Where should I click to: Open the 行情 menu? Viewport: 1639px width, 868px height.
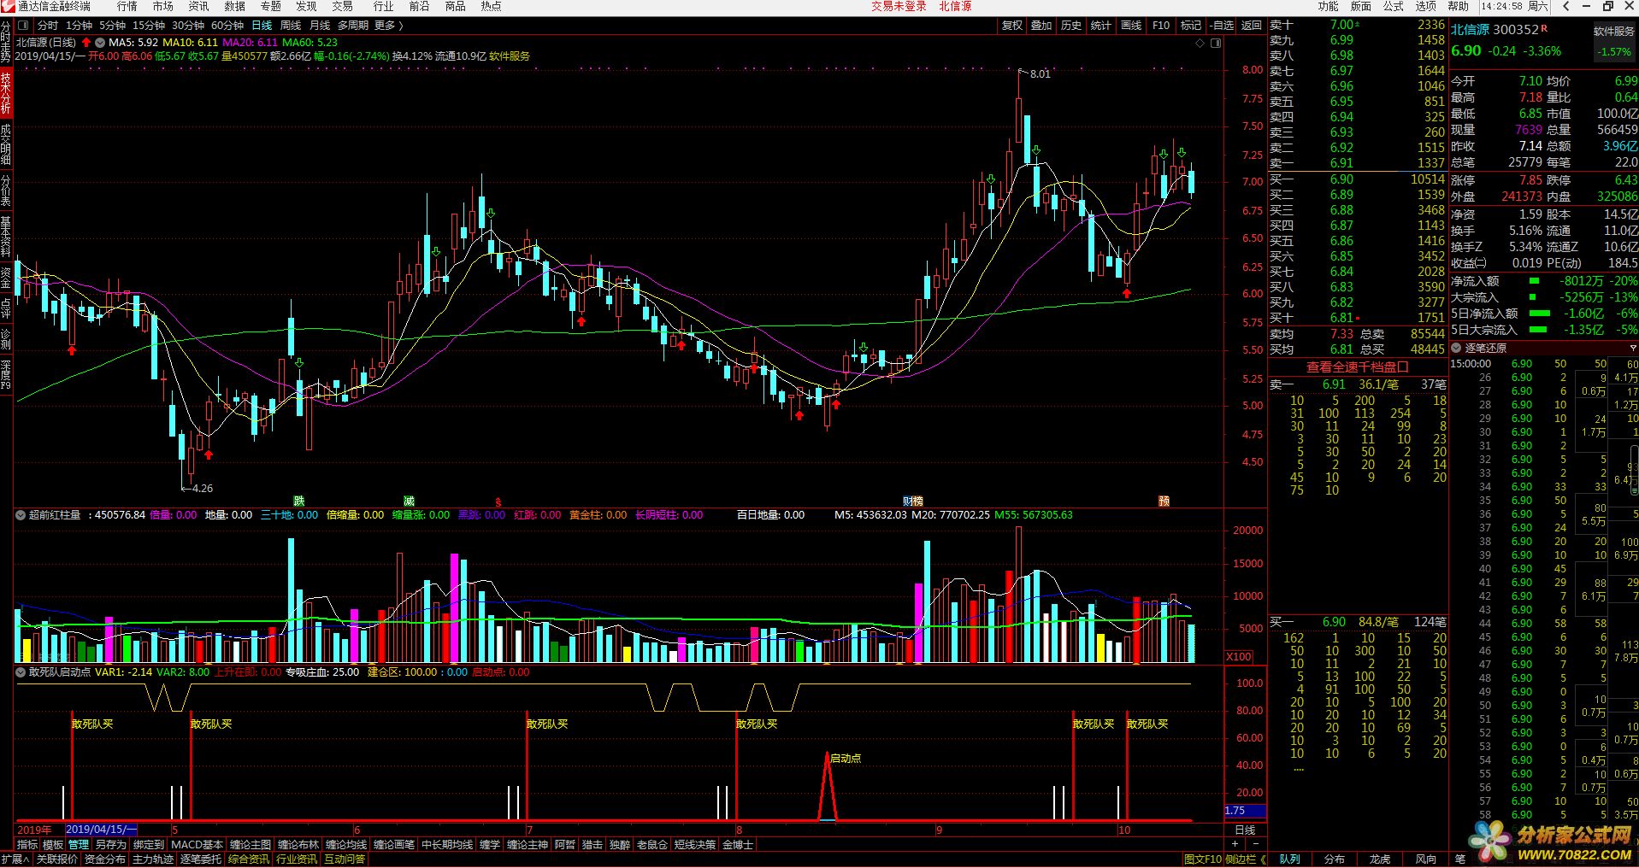coord(127,6)
